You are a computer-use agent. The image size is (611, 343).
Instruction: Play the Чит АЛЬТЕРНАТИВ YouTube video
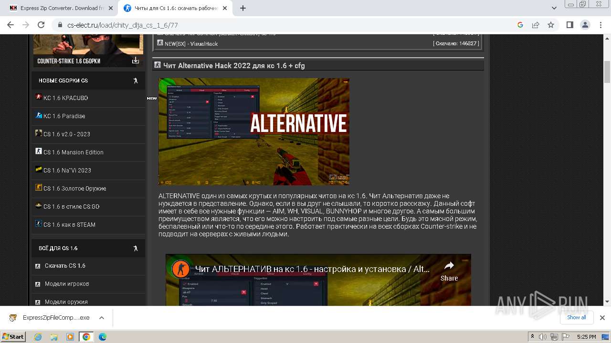coord(318,281)
